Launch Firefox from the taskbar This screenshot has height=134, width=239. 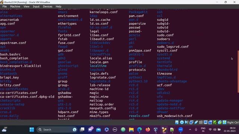[x=148, y=130]
